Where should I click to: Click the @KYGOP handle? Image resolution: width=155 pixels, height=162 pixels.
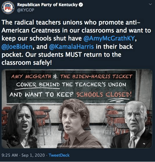click(25, 10)
